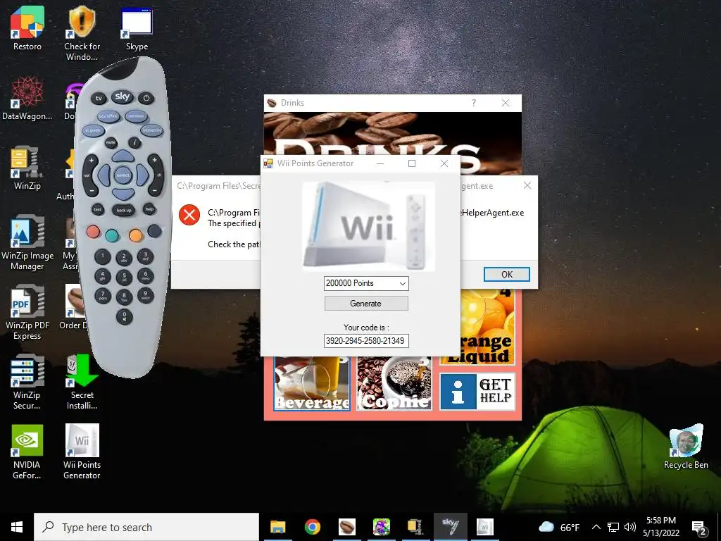The width and height of the screenshot is (721, 541).
Task: Click the services button on remote
Action: pos(137,116)
